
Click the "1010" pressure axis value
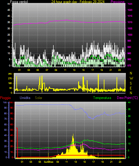coord(130,22)
